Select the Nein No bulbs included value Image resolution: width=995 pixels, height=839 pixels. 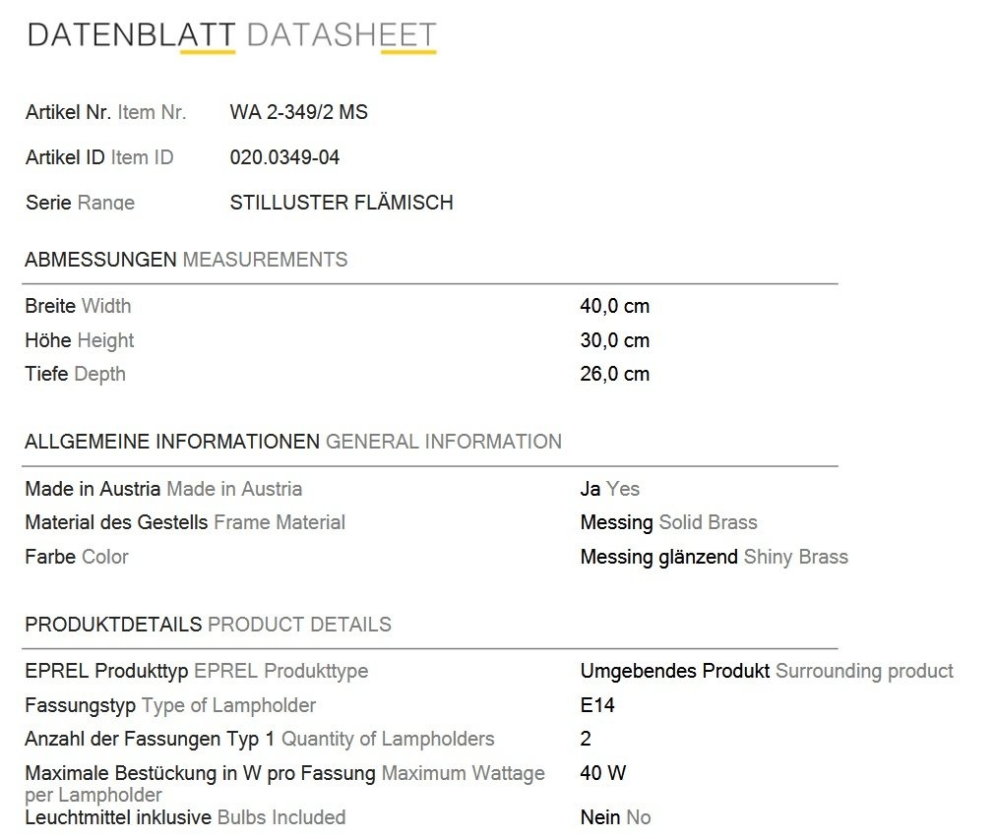[615, 817]
